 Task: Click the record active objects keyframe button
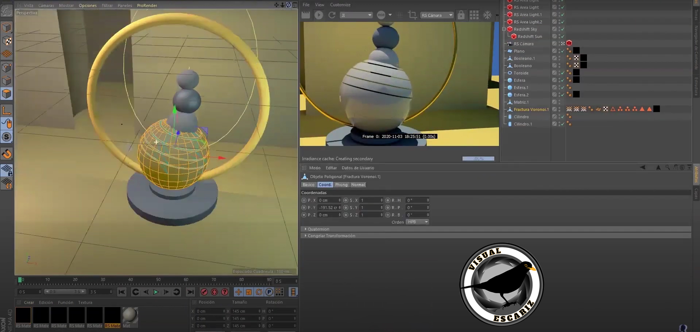[x=204, y=292]
